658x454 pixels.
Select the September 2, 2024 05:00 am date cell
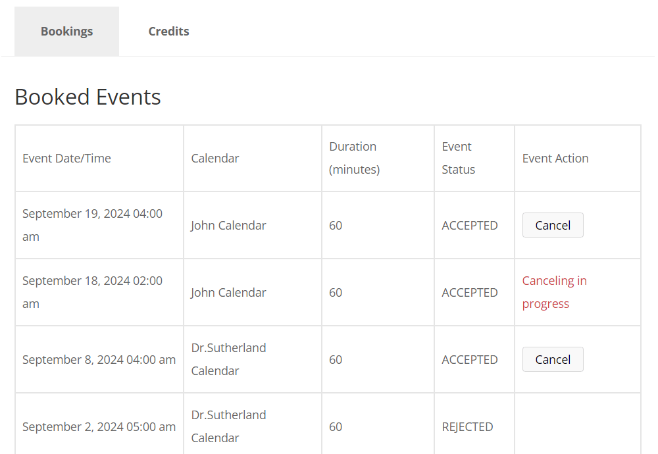99,426
